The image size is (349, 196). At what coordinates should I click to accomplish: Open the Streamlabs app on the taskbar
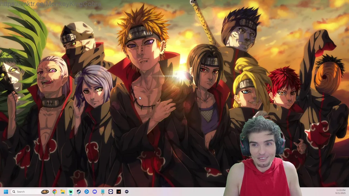(x=71, y=192)
